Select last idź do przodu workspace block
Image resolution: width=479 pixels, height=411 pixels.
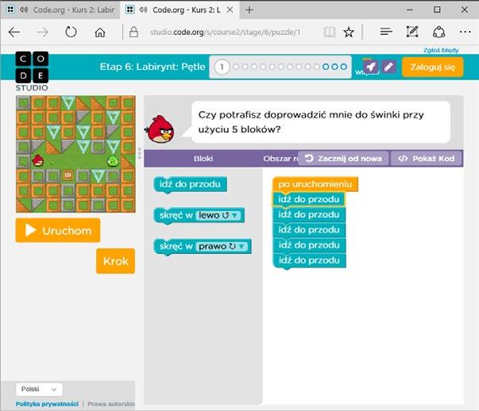click(x=309, y=260)
